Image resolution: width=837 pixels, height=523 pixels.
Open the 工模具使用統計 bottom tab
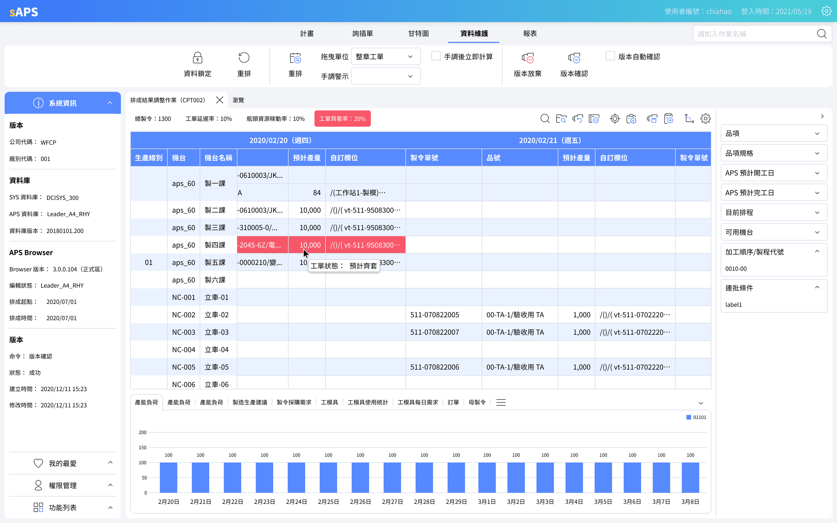368,402
